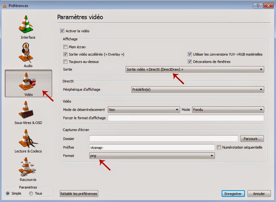Click the Sous-titres & OSD label
The width and height of the screenshot is (276, 202).
[x=28, y=123]
